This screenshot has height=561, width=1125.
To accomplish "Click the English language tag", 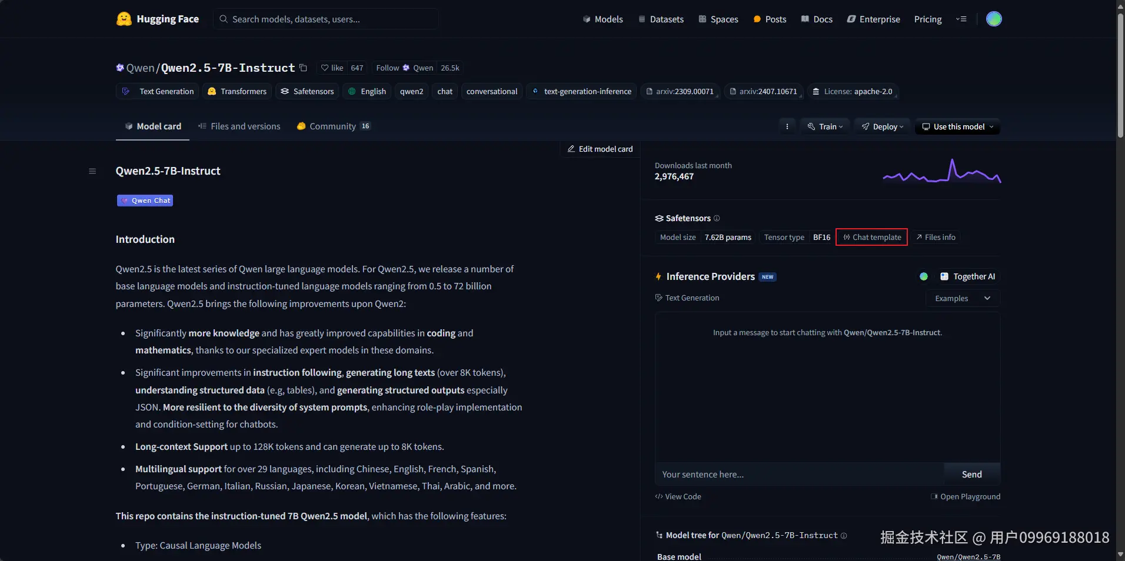I will click(367, 91).
